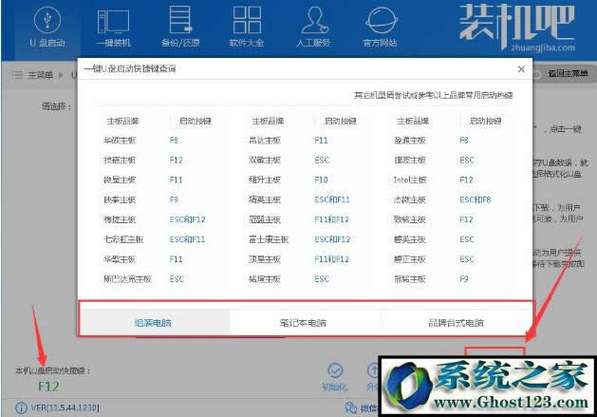Switch to the 组装电脑 tab
The height and width of the screenshot is (417, 597).
153,323
